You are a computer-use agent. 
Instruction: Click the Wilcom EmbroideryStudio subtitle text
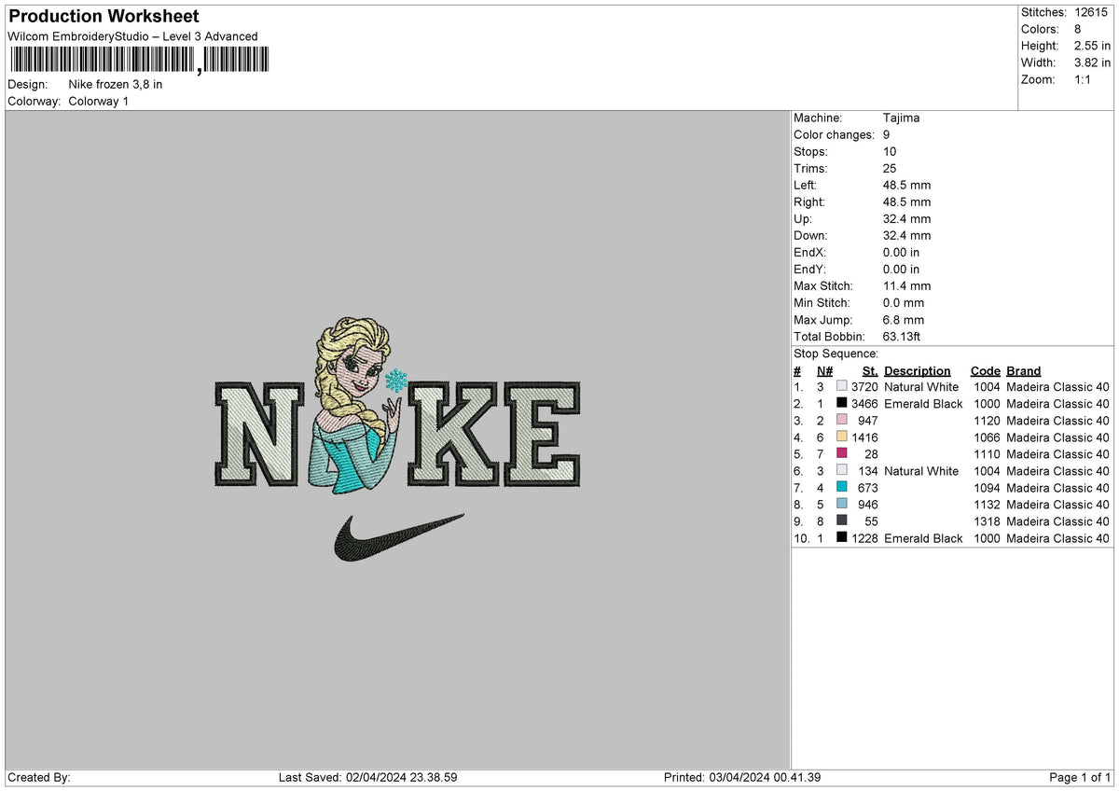pos(132,36)
